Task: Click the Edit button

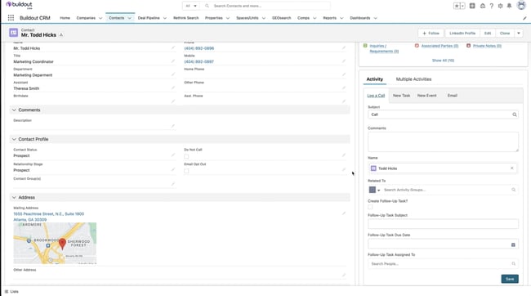Action: [488, 34]
